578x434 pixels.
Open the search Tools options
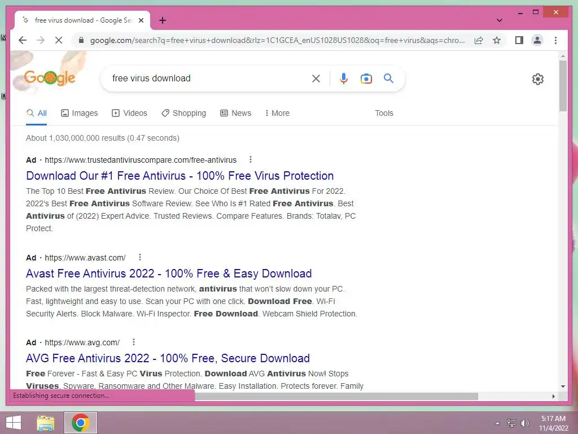click(x=384, y=113)
